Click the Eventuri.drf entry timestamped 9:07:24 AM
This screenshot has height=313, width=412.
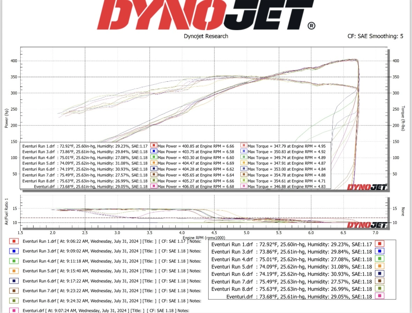point(106,310)
